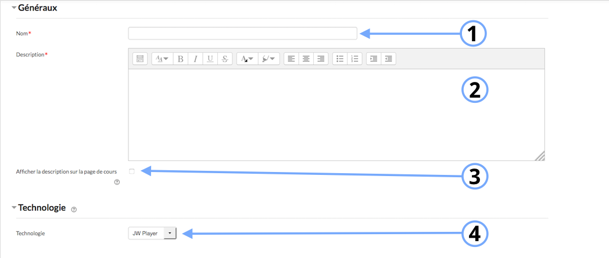Collapse the Technologie section
Image resolution: width=609 pixels, height=258 pixels.
[x=14, y=207]
